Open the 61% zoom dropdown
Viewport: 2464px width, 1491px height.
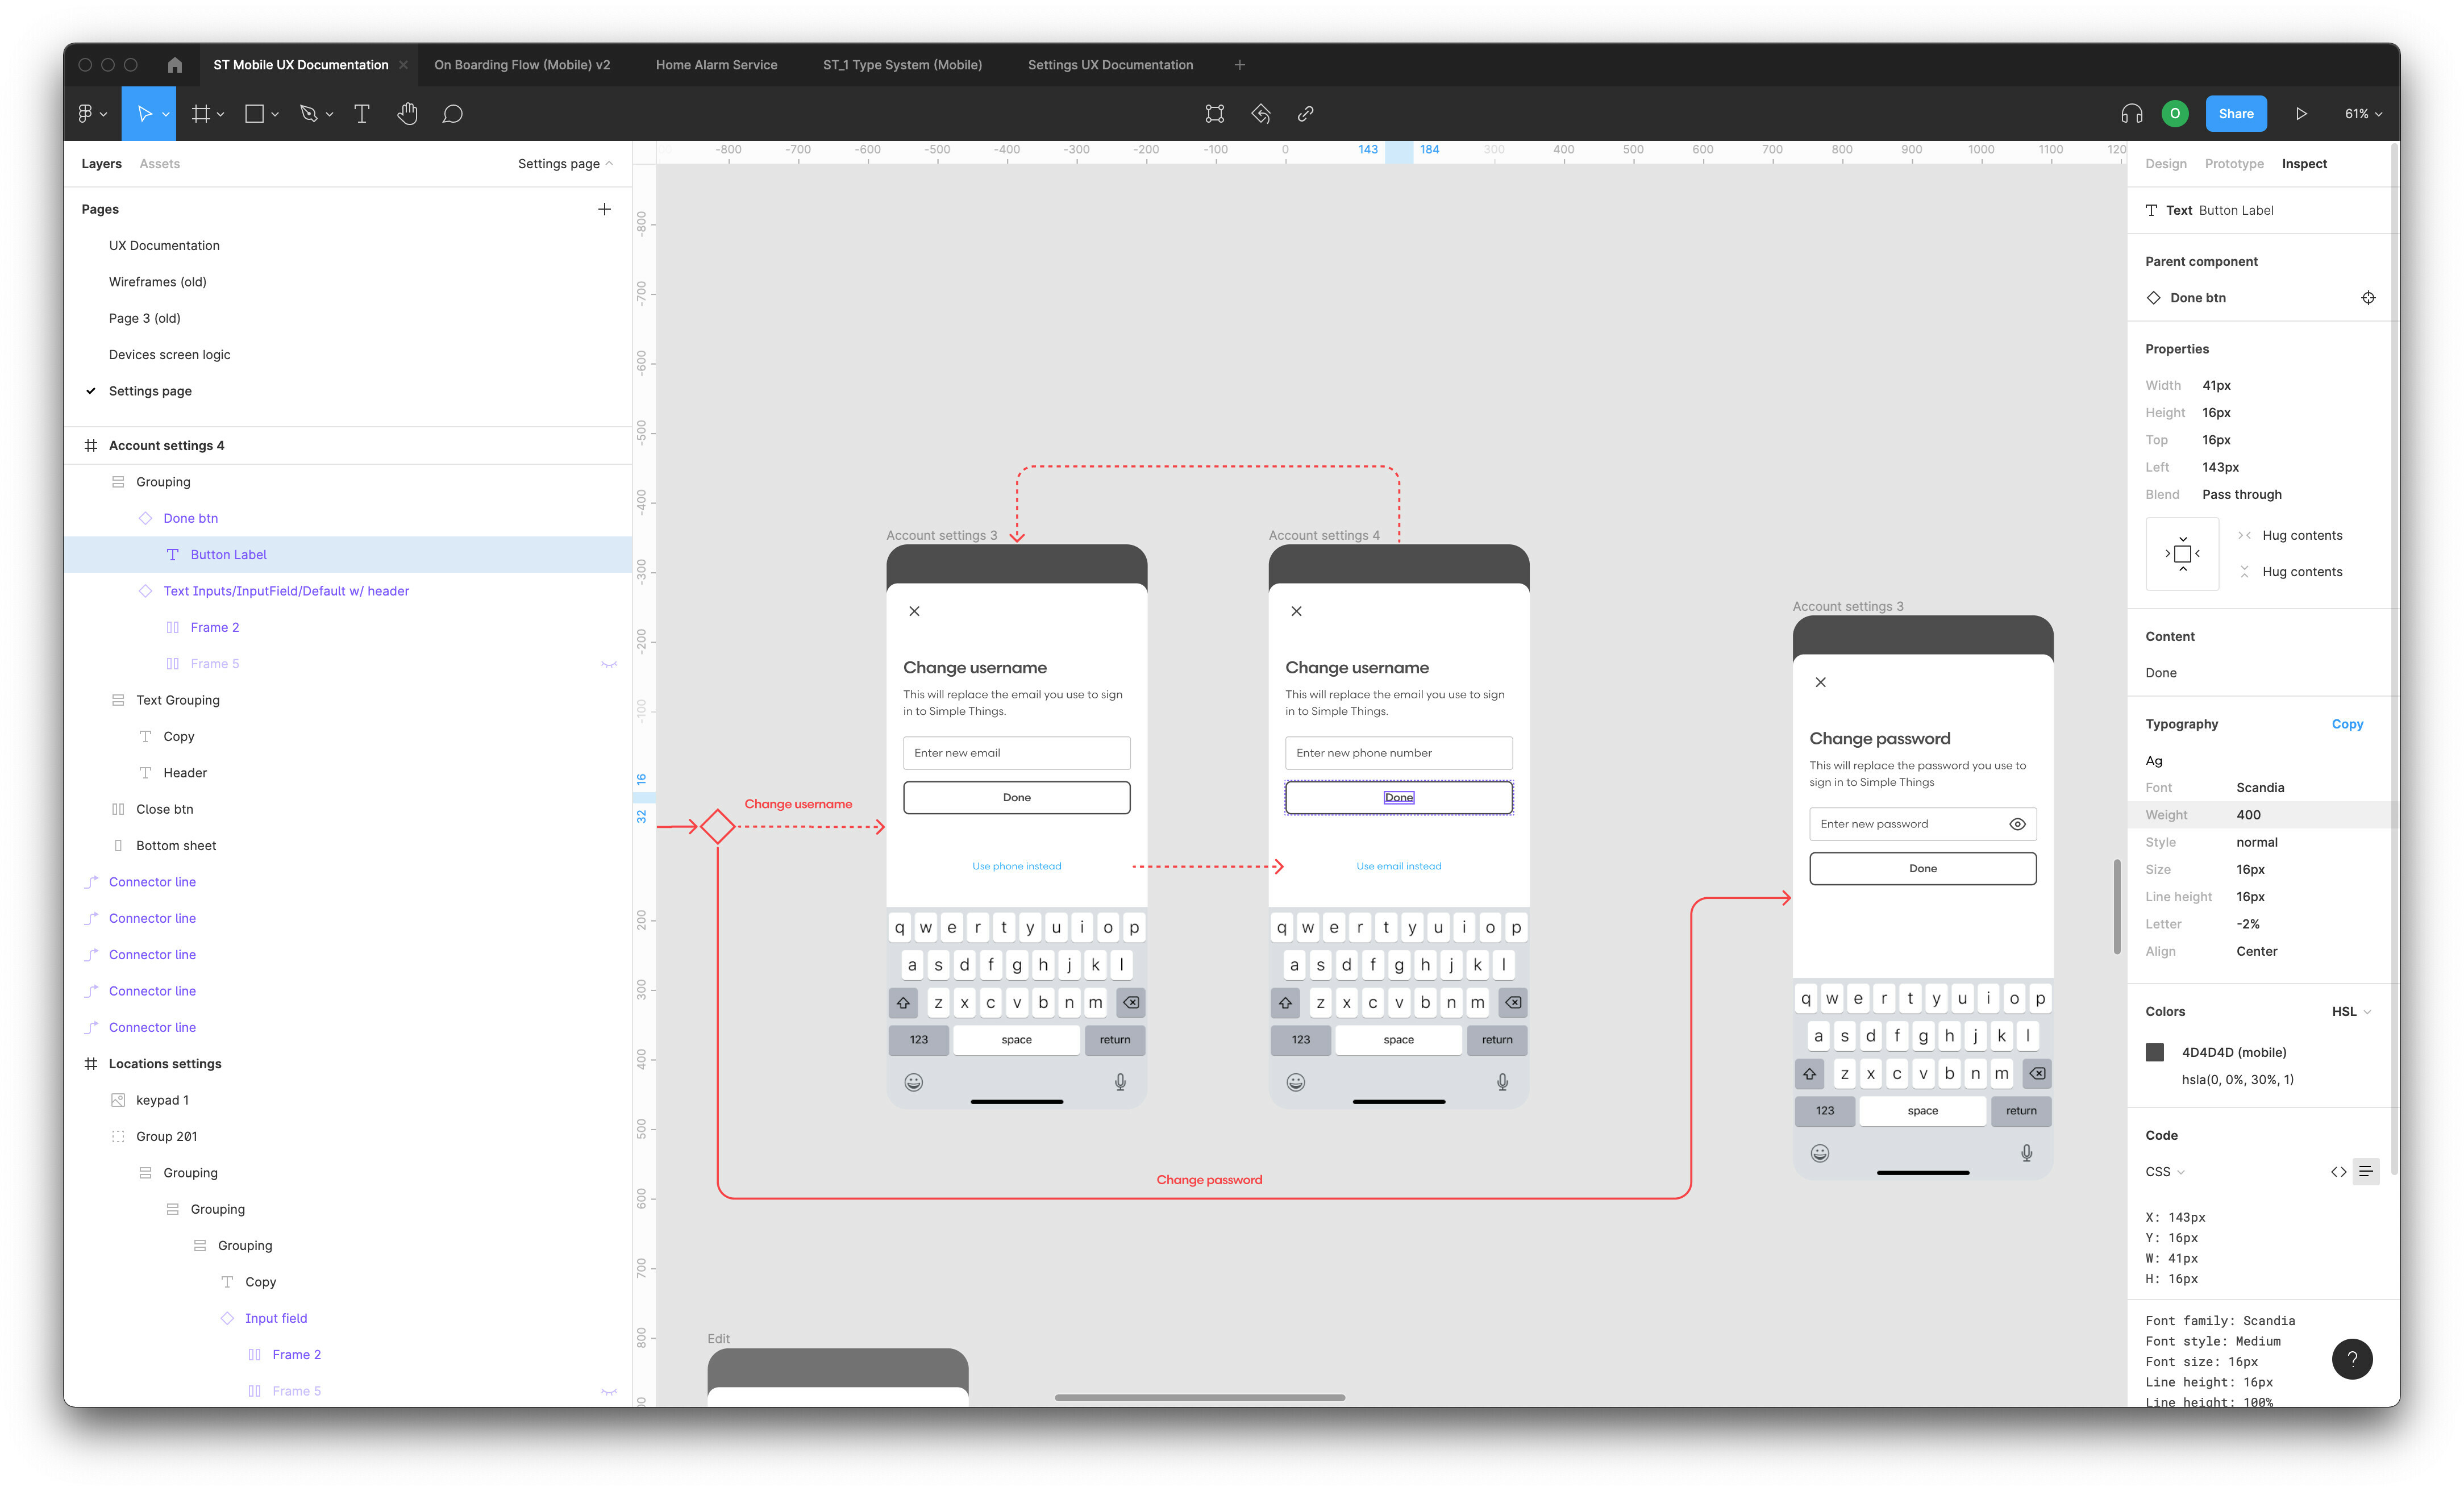tap(2363, 114)
